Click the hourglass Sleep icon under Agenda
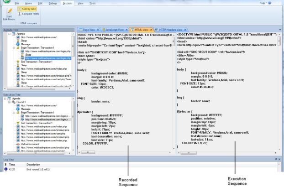The width and height of the screenshot is (284, 187). [x=18, y=40]
